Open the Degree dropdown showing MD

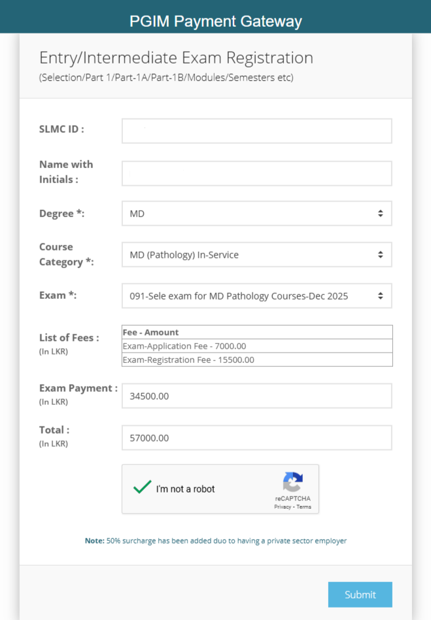pyautogui.click(x=256, y=214)
